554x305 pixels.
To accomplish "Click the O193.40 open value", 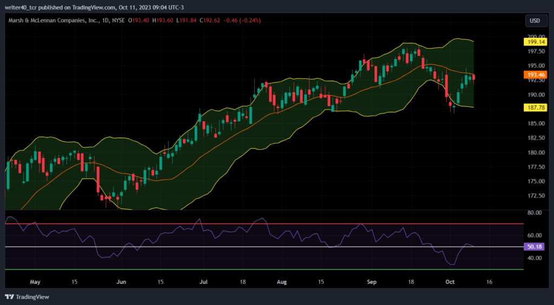I will coord(139,21).
